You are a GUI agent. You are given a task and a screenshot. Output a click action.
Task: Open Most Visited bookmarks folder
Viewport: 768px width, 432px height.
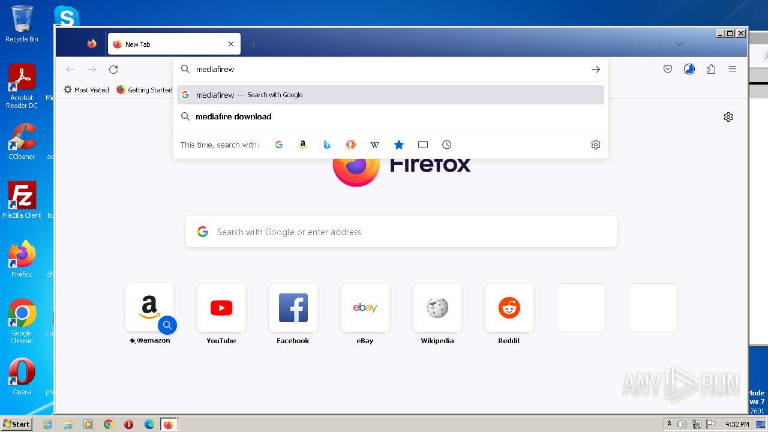(x=86, y=90)
